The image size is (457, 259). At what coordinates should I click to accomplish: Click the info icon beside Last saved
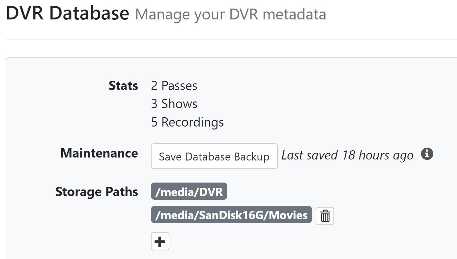pos(427,154)
